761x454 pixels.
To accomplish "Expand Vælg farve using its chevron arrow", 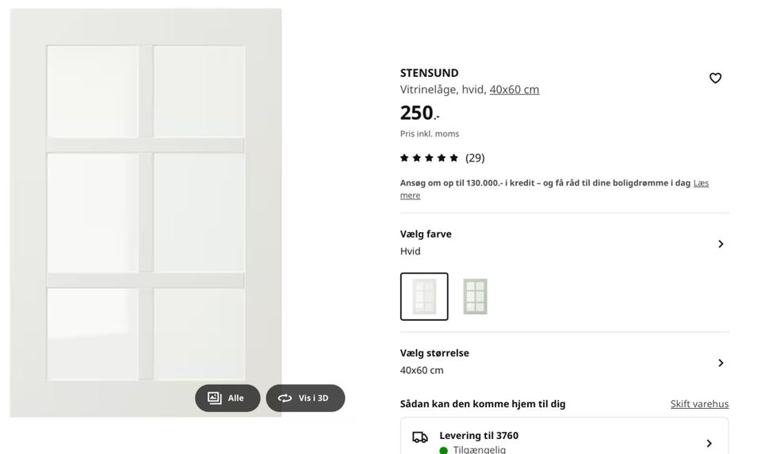I will [x=721, y=244].
